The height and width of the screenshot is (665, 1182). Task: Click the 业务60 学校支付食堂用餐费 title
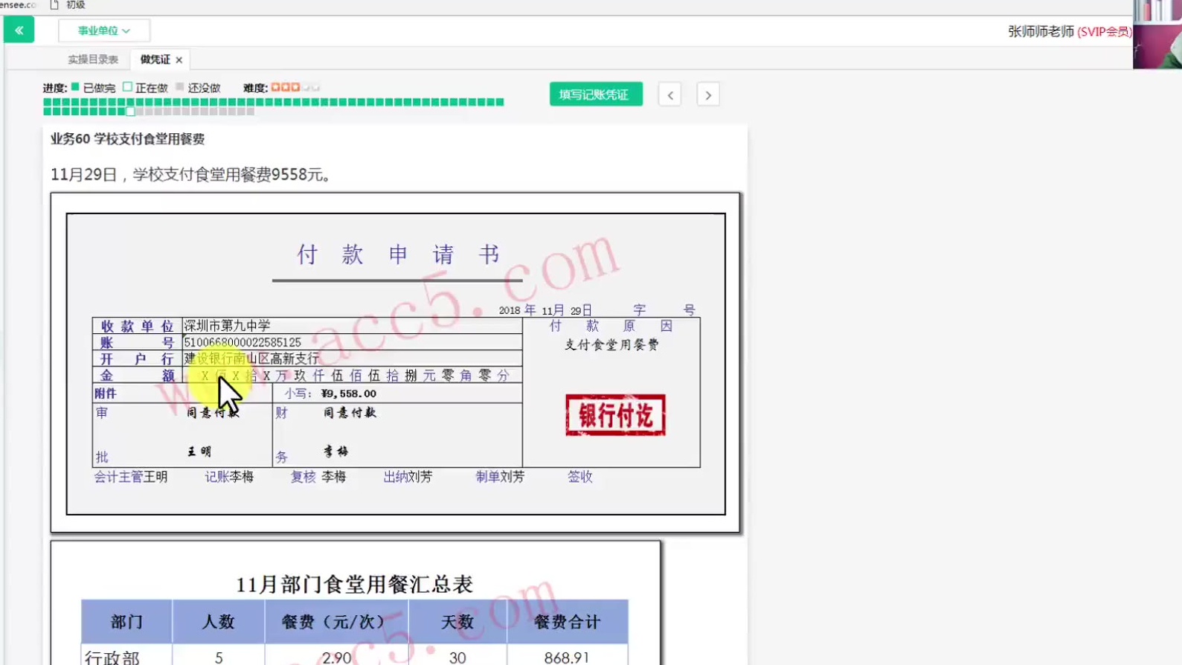click(127, 139)
